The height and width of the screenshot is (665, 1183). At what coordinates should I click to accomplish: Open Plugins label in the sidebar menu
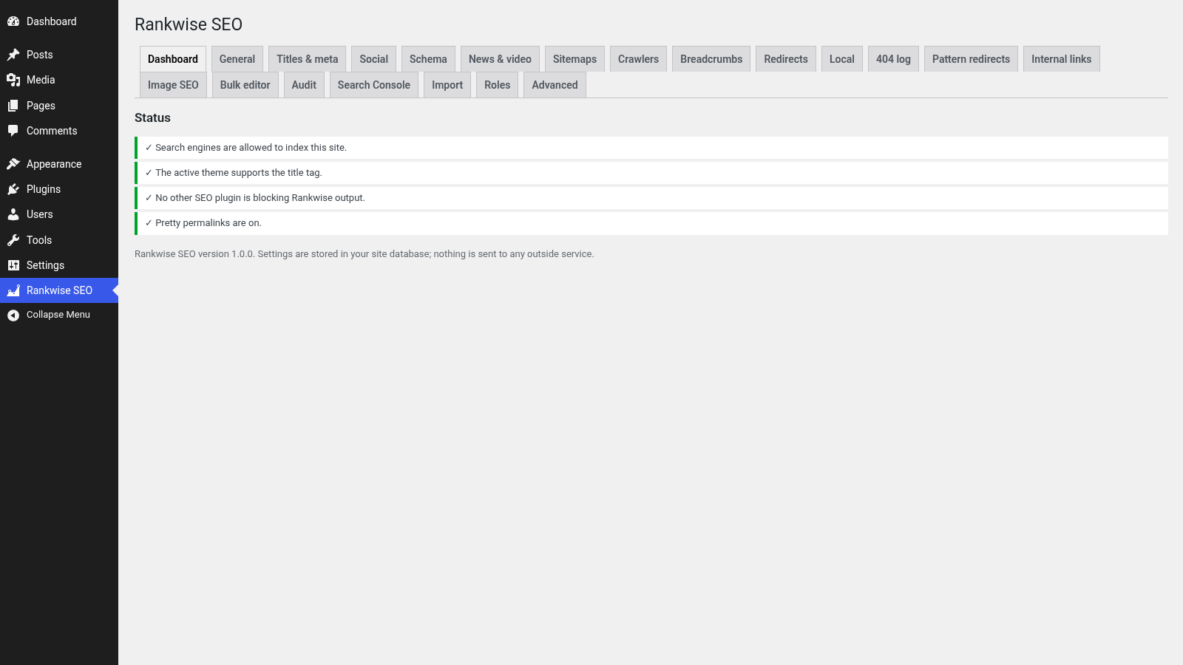point(44,189)
